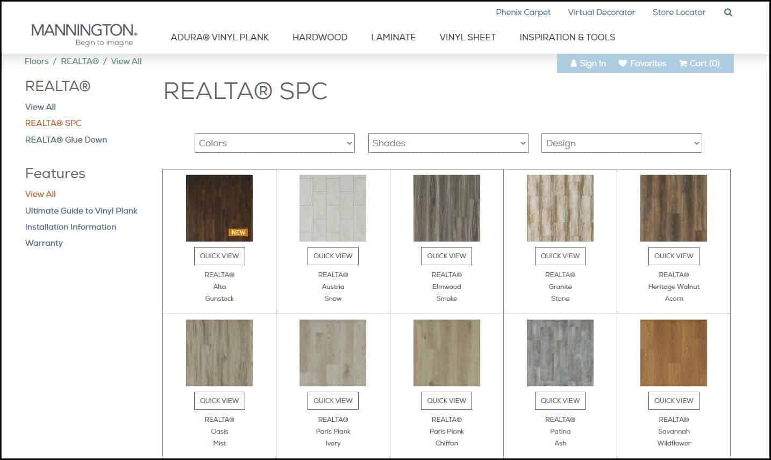Click the 'Austria' product name text
Screen dimensions: 771x460
333,287
